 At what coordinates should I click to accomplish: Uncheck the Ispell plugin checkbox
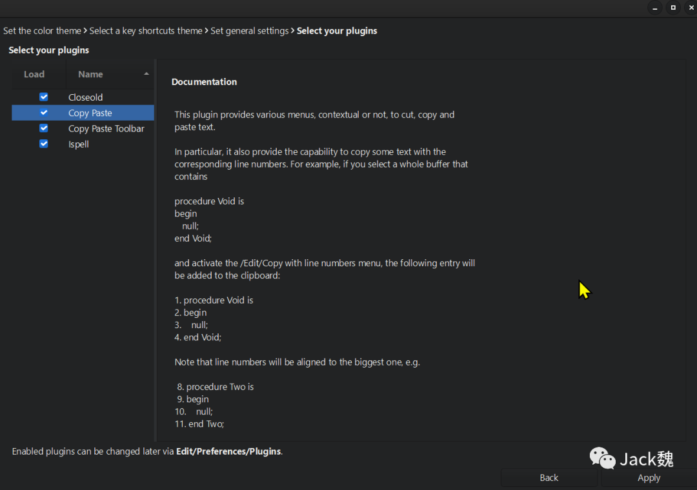(44, 144)
